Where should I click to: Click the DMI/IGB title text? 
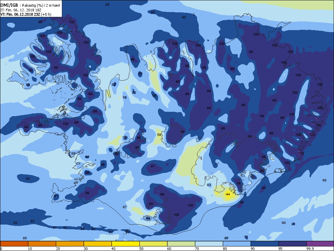9,5
